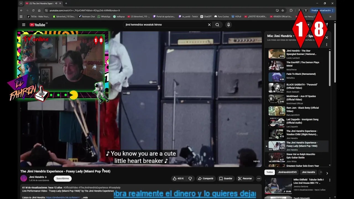Dislike the Foxey Lady video
Image resolution: width=354 pixels, height=199 pixels.
[x=190, y=179]
